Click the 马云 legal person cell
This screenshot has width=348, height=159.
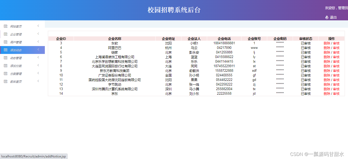pyautogui.click(x=194, y=48)
